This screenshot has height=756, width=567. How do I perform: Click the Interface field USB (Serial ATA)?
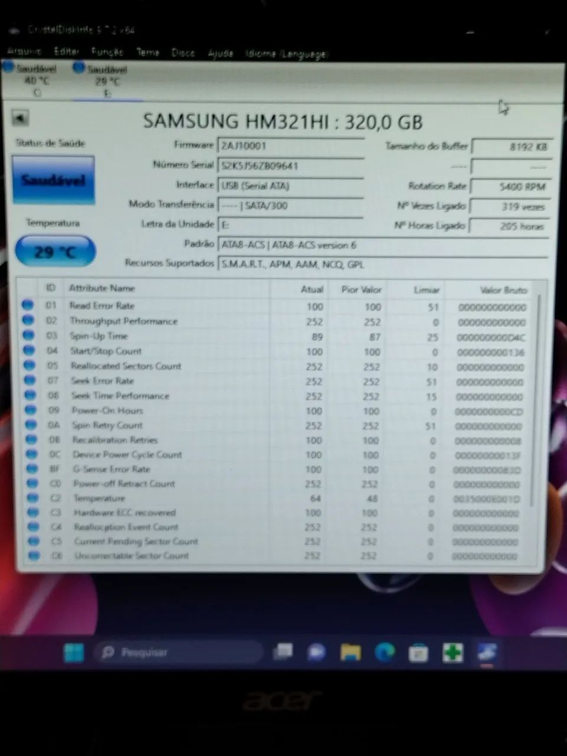(291, 186)
